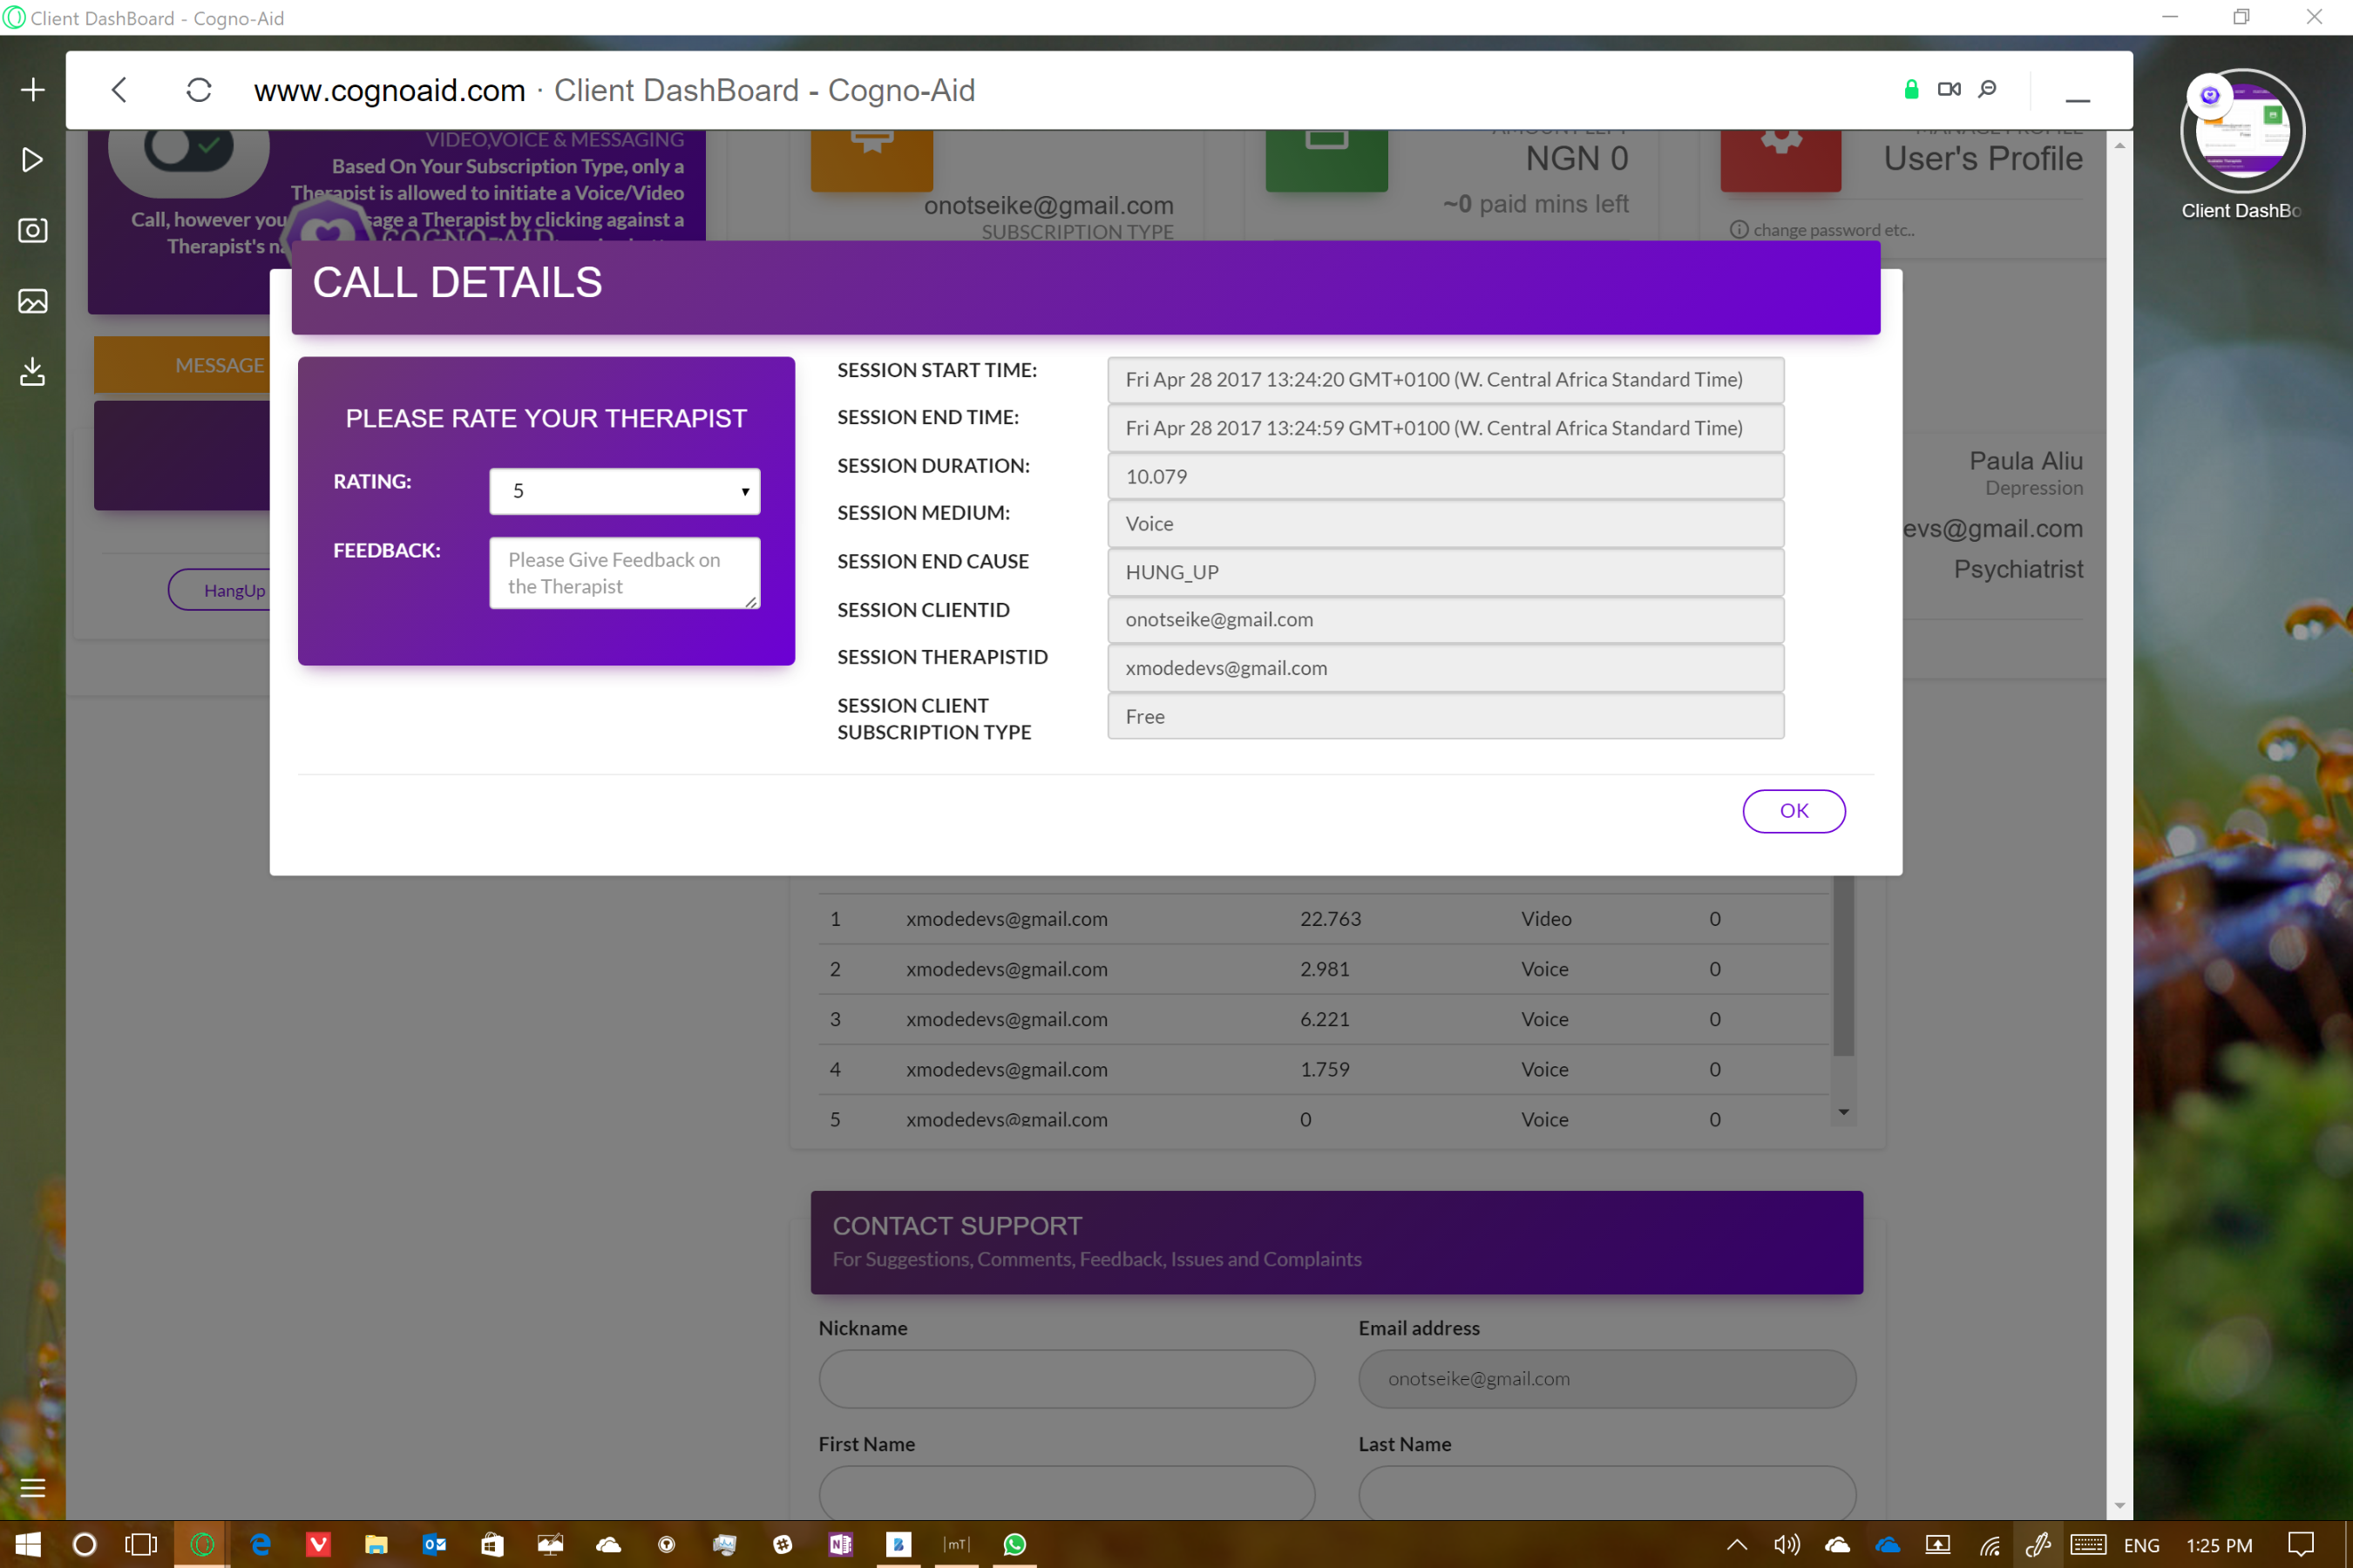Viewport: 2353px width, 1568px height.
Task: Click the First Name input field
Action: pyautogui.click(x=1067, y=1494)
